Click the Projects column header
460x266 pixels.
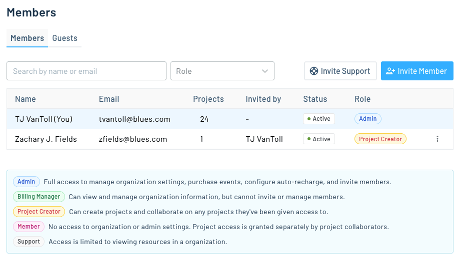208,99
